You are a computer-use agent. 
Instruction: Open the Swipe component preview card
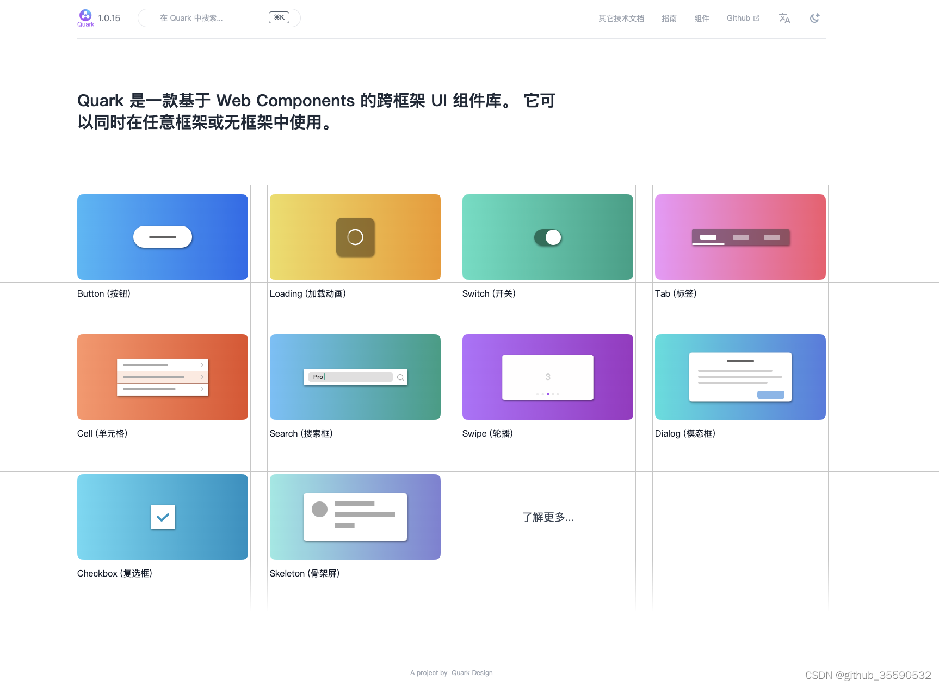[548, 377]
